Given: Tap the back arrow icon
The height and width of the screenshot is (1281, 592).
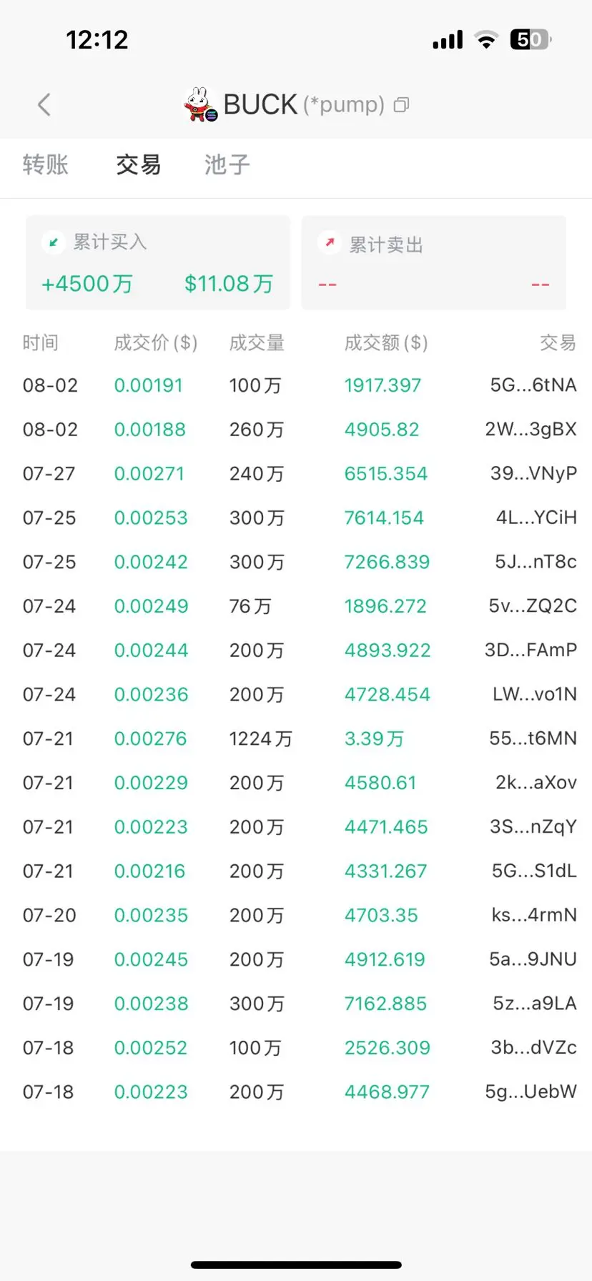Looking at the screenshot, I should coord(44,105).
